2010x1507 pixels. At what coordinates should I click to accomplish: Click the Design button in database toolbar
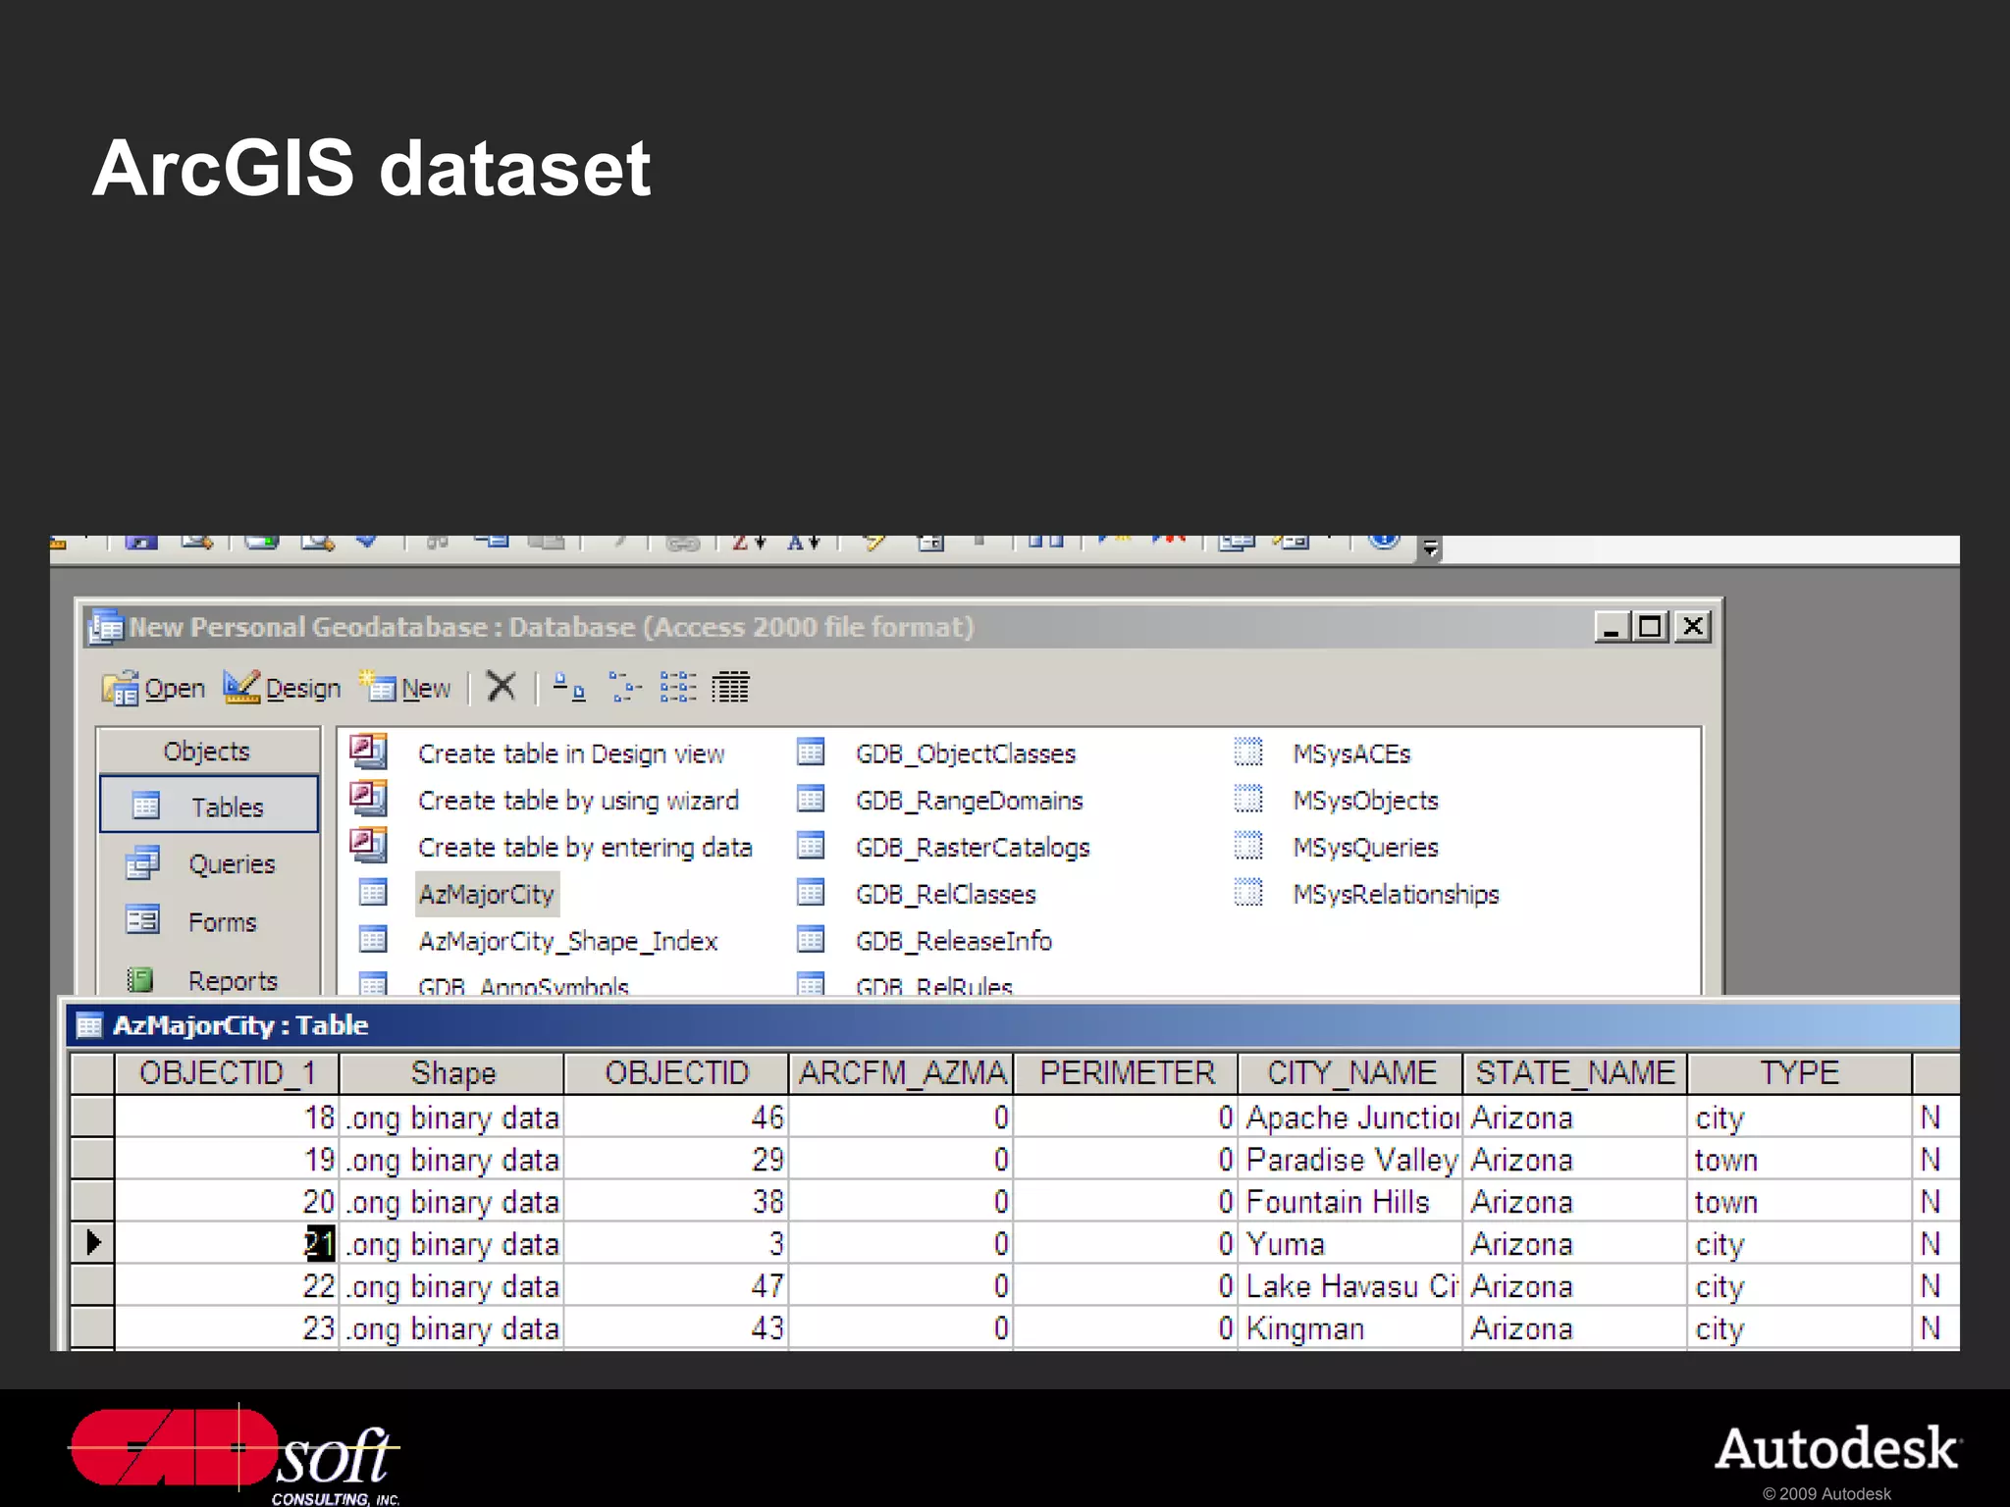(x=282, y=688)
